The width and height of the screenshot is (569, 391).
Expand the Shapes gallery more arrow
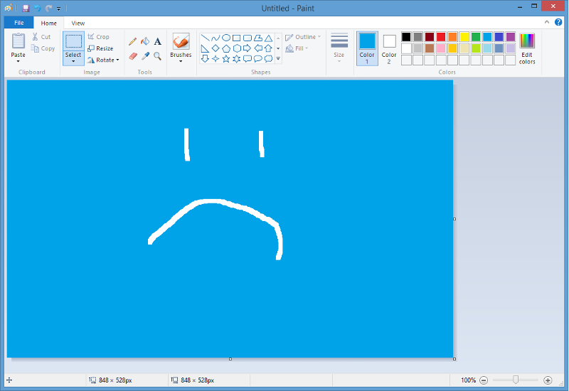coord(278,58)
